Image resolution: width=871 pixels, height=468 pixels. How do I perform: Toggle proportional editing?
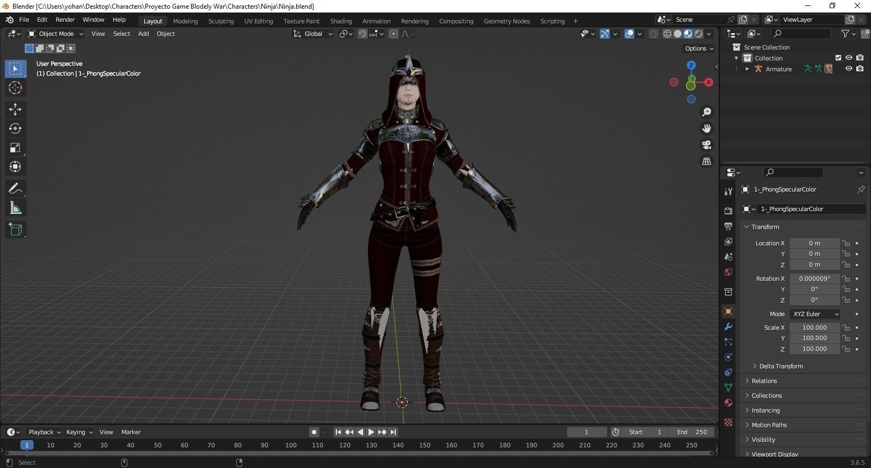(394, 34)
